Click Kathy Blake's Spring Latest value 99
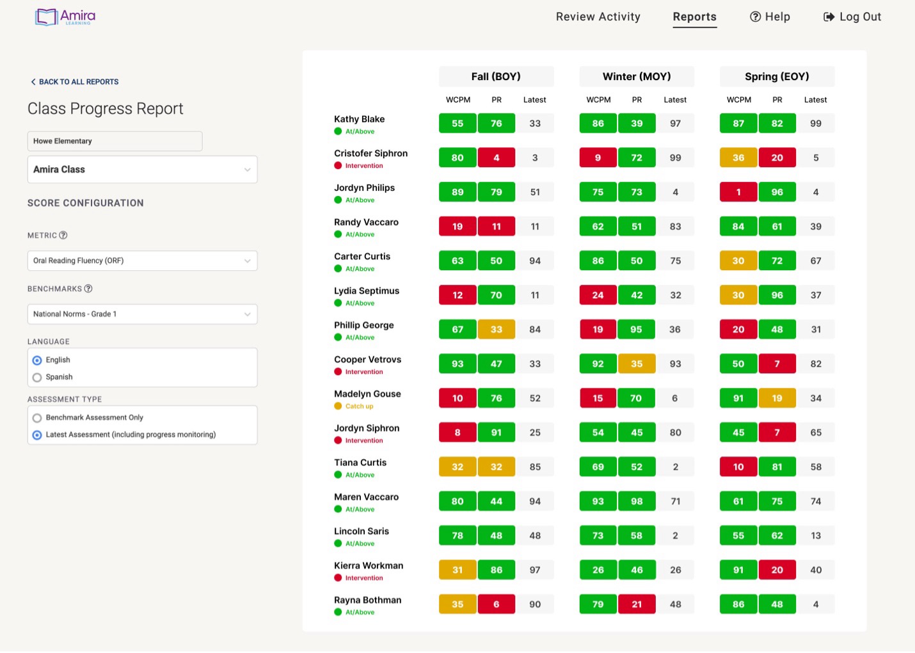Viewport: 915px width, 653px height. click(816, 124)
